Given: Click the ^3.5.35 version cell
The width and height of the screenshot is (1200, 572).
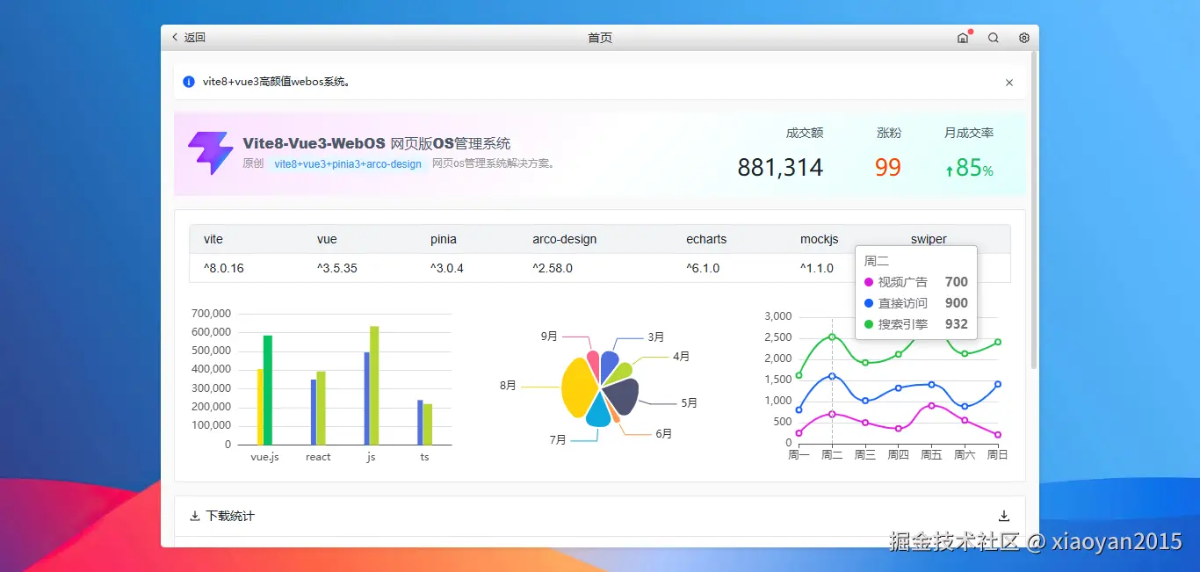Looking at the screenshot, I should point(337,268).
